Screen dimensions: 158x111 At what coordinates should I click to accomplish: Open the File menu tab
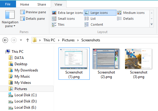pyautogui.click(x=8, y=4)
